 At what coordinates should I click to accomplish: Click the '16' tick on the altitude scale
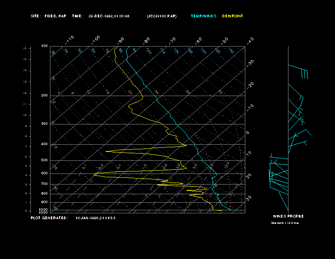[x=25, y=48]
